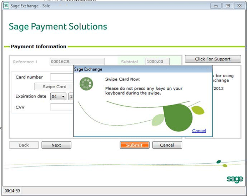Image resolution: width=247 pixels, height=196 pixels.
Task: Click the Card number input field
Action: pyautogui.click(x=62, y=77)
